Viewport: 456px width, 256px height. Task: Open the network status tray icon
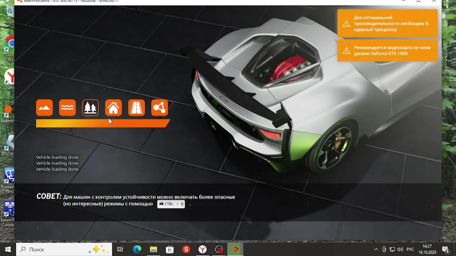pos(392,249)
